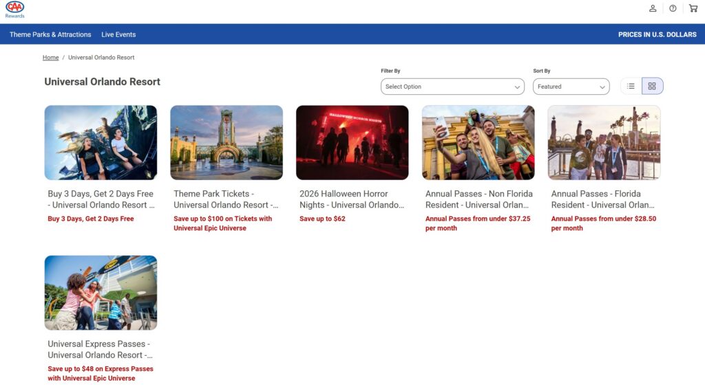Click the 'Universal Orlando Resort' page heading
The image size is (705, 386).
(102, 82)
